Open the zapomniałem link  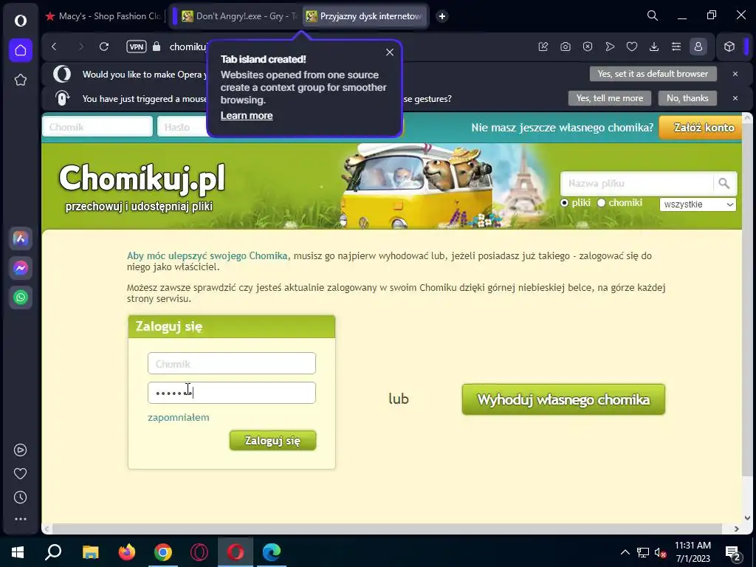click(179, 418)
